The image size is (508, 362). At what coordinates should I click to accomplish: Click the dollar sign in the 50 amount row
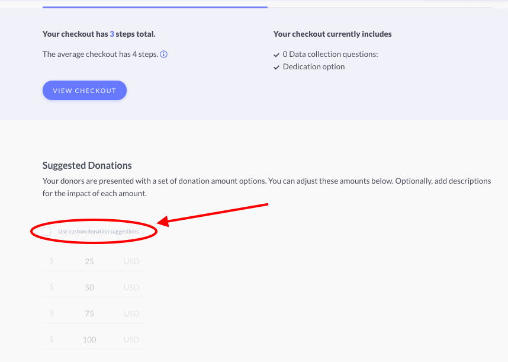click(52, 287)
